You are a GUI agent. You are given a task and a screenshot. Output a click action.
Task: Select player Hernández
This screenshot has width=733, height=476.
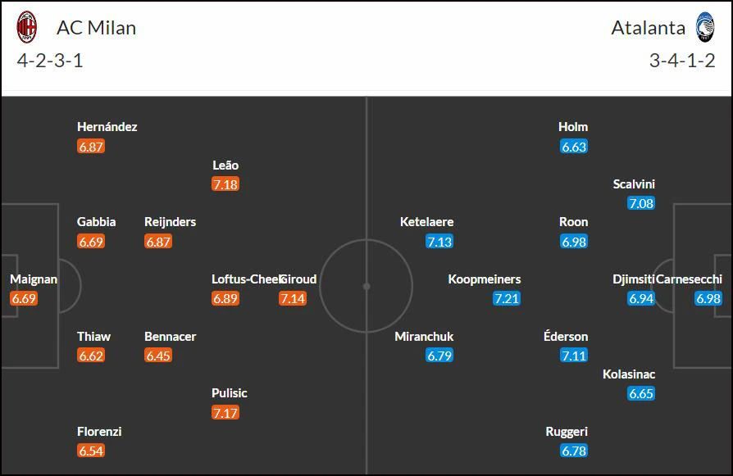pos(107,127)
